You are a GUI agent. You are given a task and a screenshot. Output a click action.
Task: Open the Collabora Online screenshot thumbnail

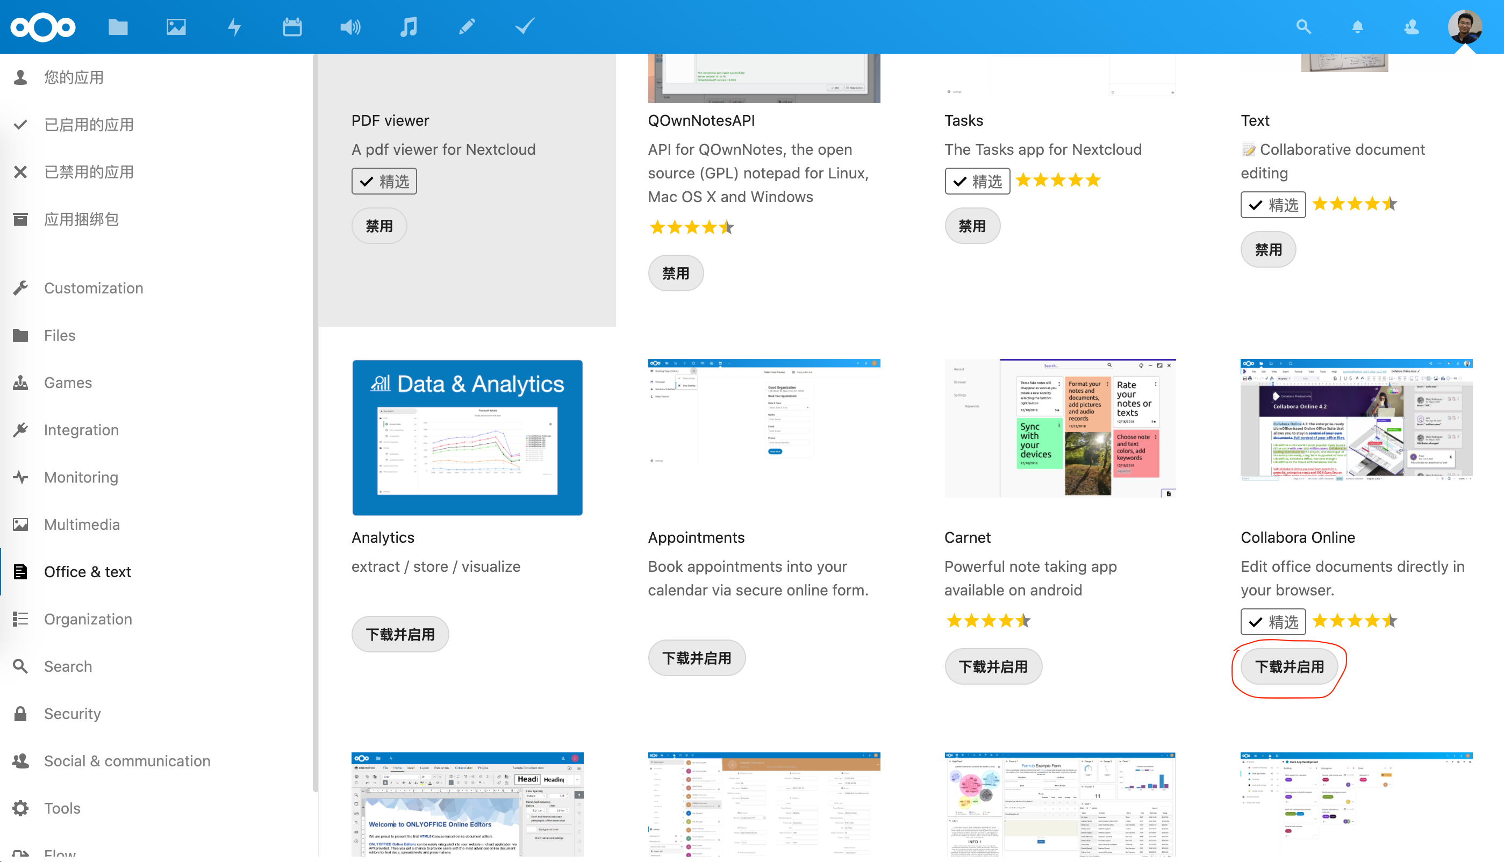click(1357, 420)
